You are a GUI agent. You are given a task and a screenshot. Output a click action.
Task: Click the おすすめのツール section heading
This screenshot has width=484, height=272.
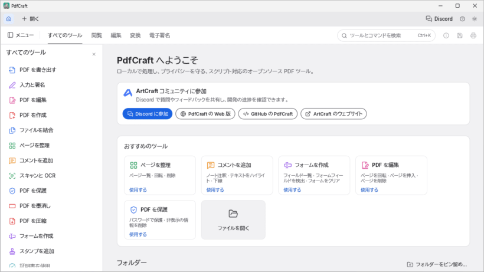coord(146,146)
